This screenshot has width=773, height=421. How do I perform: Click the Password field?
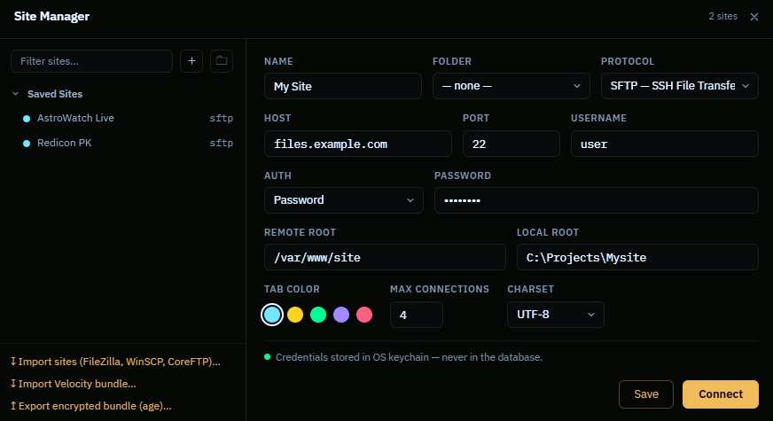(x=596, y=200)
